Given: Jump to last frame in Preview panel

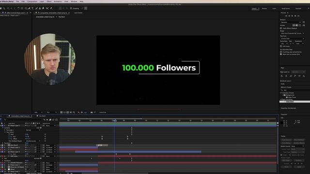Looking at the screenshot, I should 298,16.
